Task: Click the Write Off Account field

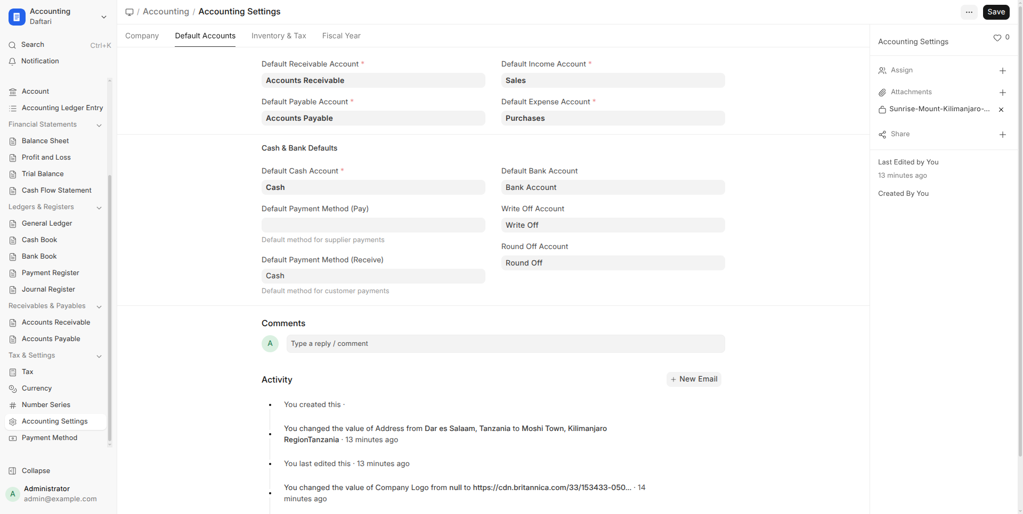Action: point(613,225)
